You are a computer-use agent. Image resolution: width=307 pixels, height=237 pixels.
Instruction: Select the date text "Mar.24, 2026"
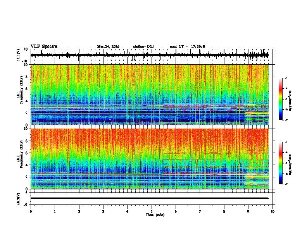[108, 46]
